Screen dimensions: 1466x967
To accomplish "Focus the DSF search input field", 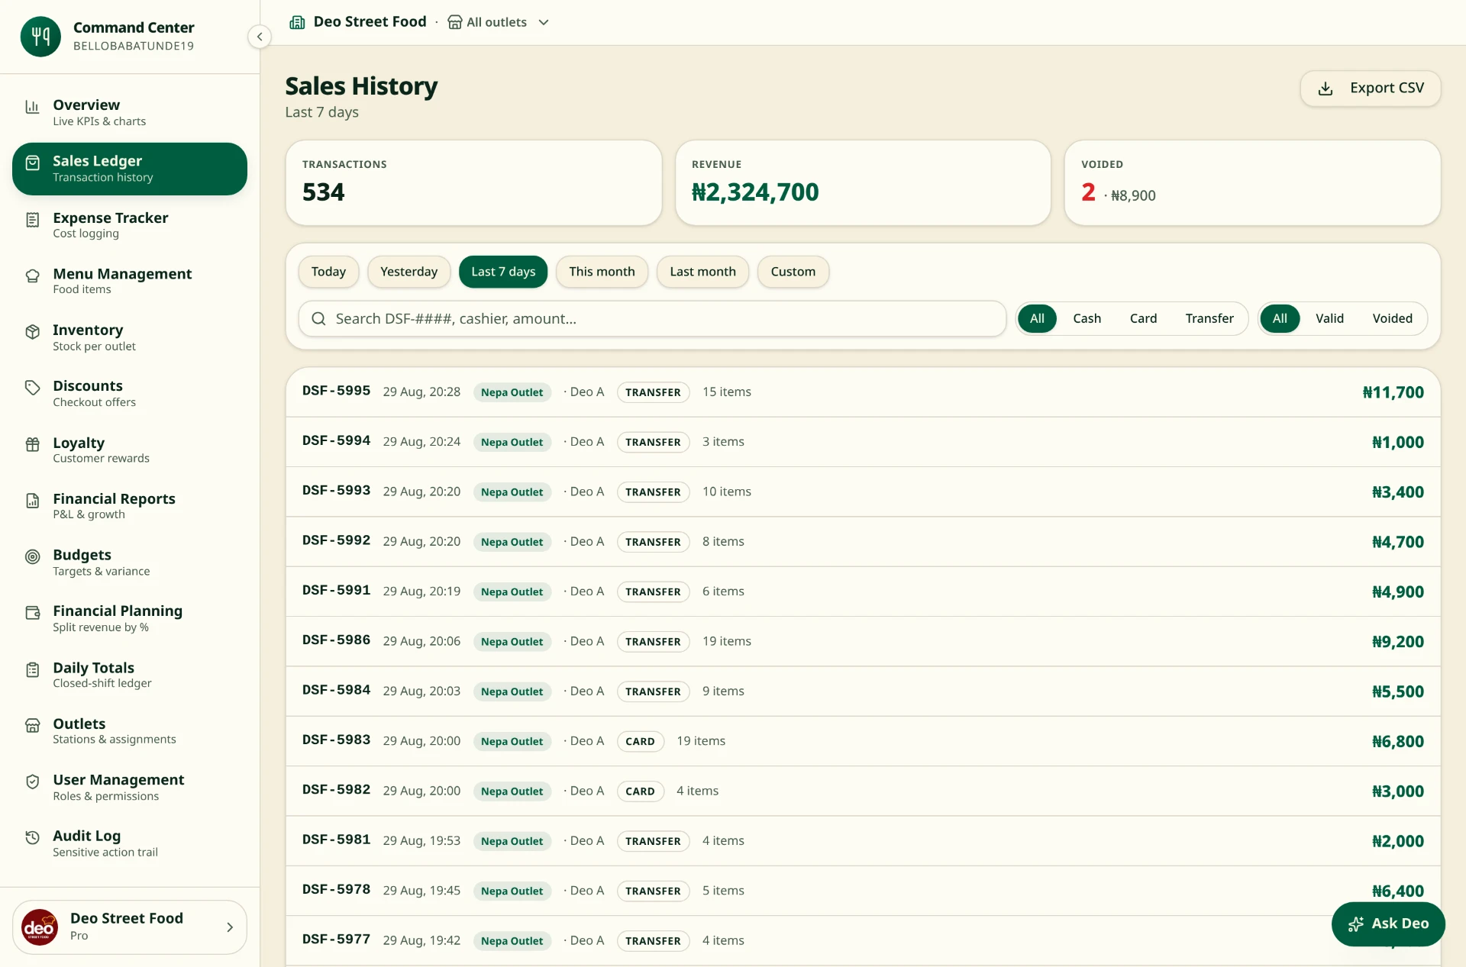I will (x=652, y=319).
